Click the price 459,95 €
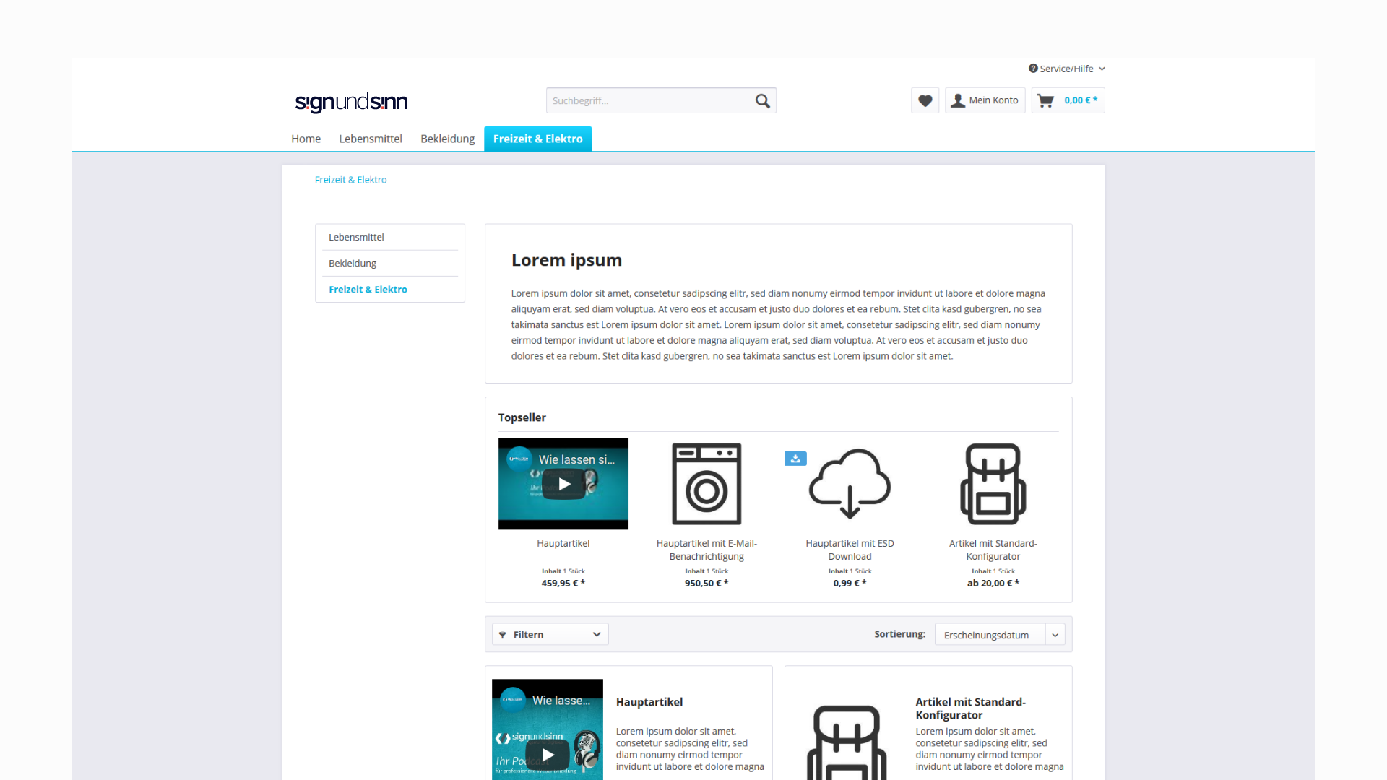Viewport: 1387px width, 780px height. click(x=563, y=583)
